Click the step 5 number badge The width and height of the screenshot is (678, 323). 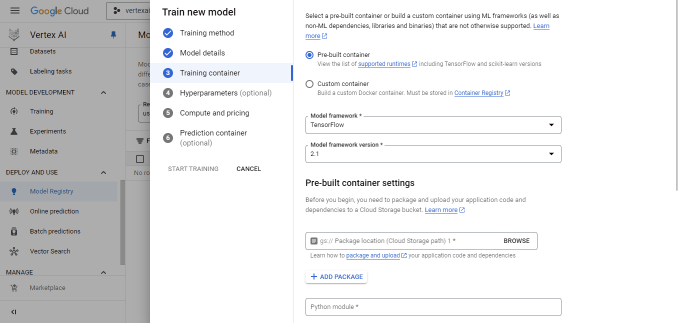coord(168,113)
